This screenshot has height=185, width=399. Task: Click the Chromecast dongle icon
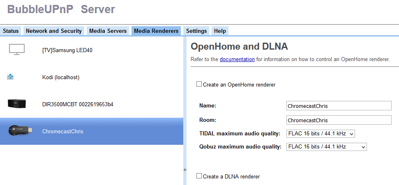(x=19, y=131)
